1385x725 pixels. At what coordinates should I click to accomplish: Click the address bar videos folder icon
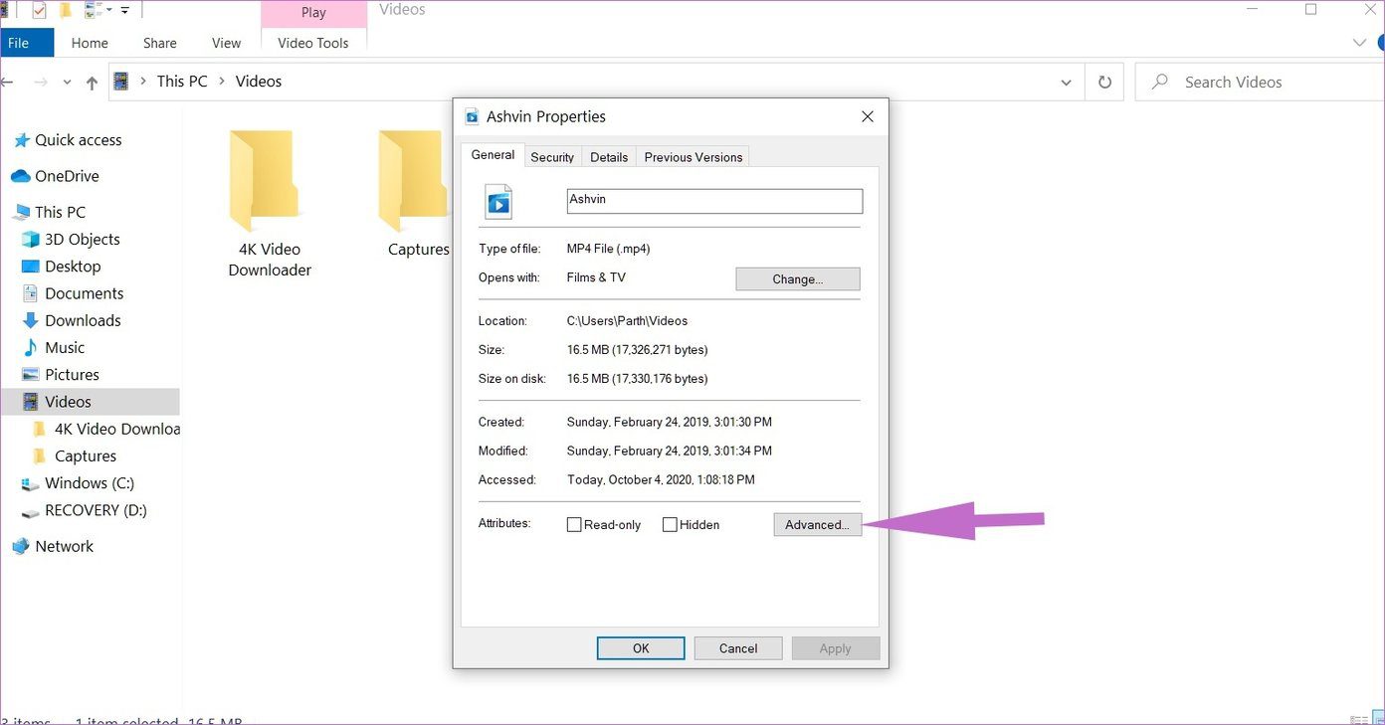(121, 82)
